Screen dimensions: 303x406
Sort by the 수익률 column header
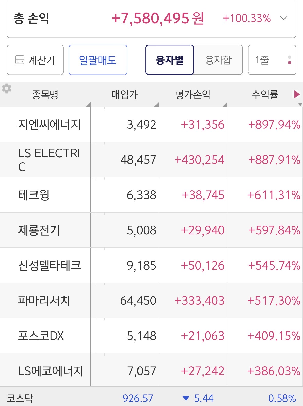click(x=265, y=95)
